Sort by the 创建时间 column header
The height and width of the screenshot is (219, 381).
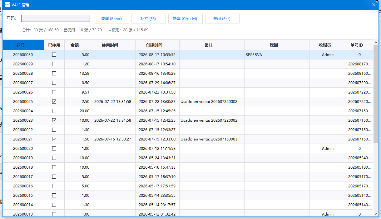click(157, 45)
